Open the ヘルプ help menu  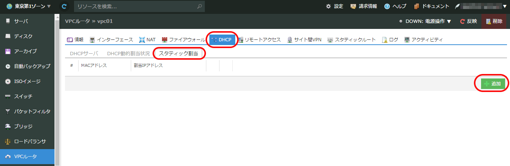pos(395,6)
